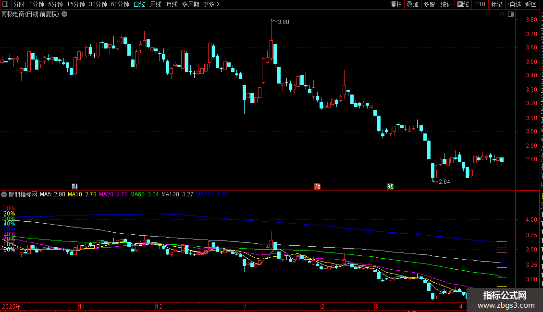The image size is (543, 312).
Task: Click the 财 financial report marker
Action: coord(74,186)
